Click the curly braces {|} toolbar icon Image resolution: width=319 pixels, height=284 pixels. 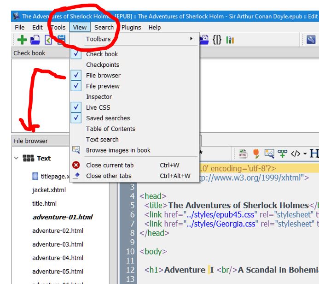coord(217,40)
